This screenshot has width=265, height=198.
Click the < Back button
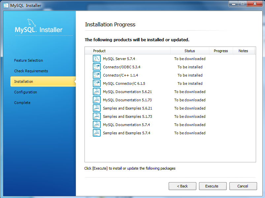pyautogui.click(x=182, y=186)
